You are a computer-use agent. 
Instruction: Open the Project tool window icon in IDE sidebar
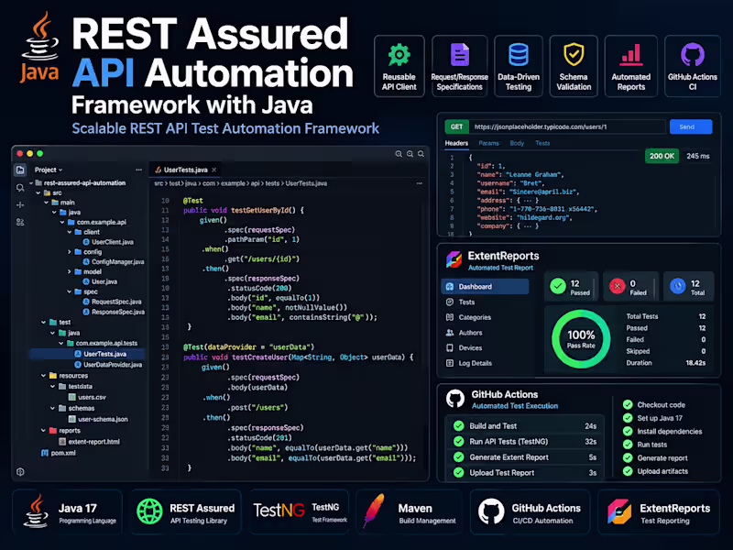point(20,170)
